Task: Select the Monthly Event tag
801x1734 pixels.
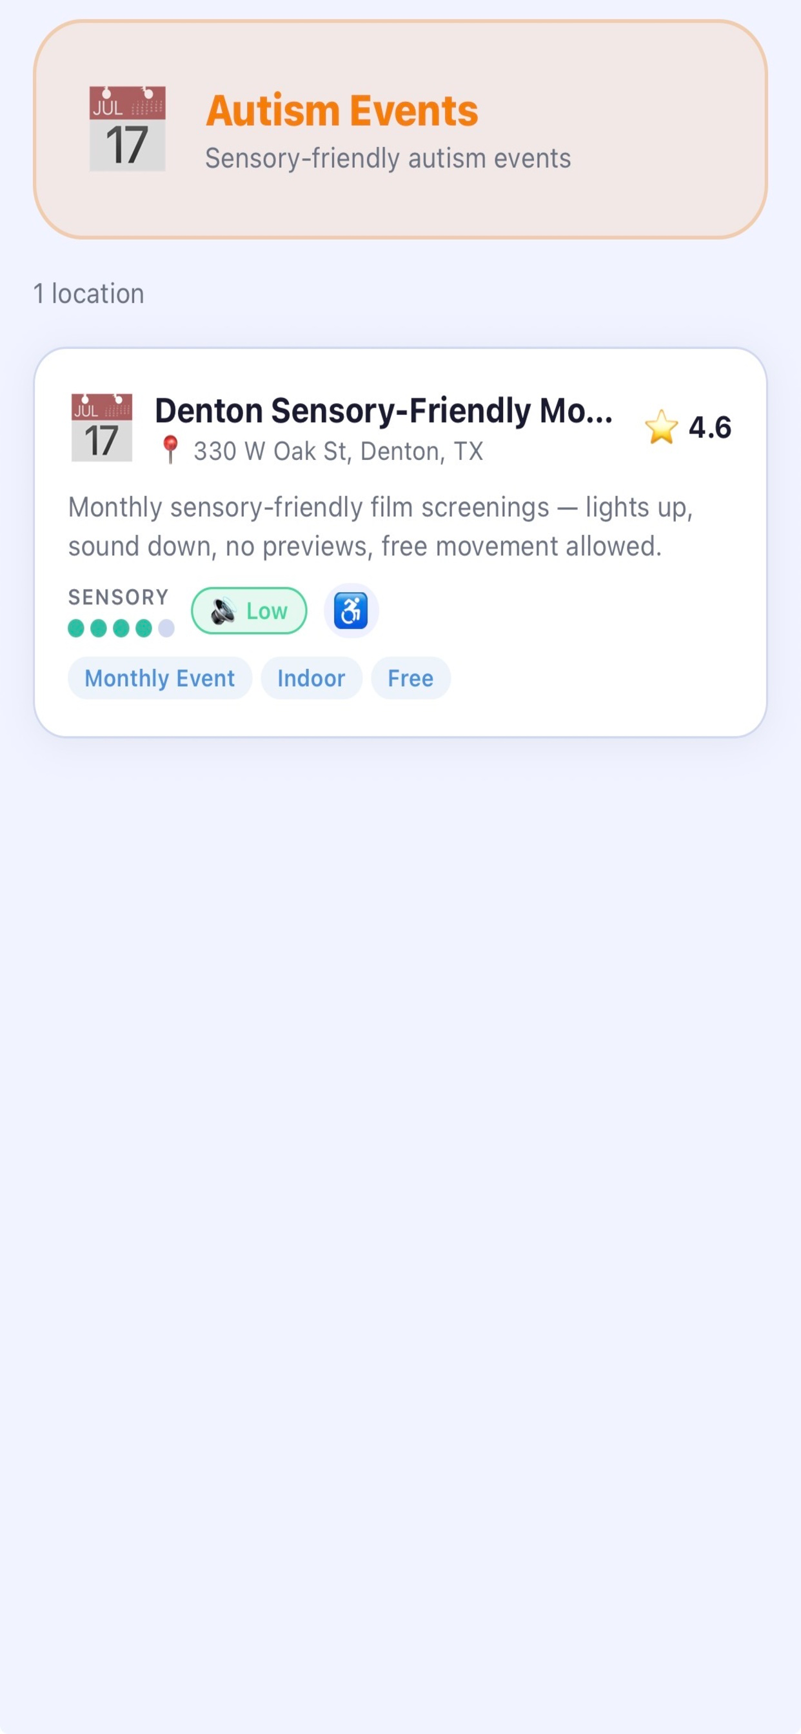Action: [160, 678]
